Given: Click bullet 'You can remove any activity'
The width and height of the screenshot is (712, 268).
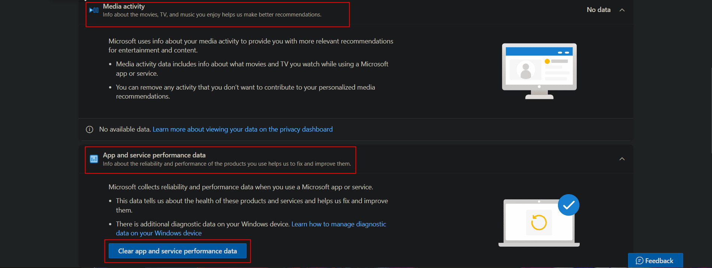Looking at the screenshot, I should point(245,92).
